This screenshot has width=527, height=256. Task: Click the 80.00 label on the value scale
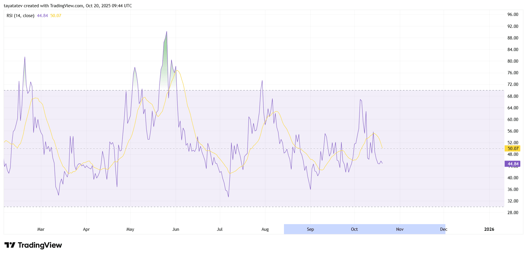[x=512, y=61]
